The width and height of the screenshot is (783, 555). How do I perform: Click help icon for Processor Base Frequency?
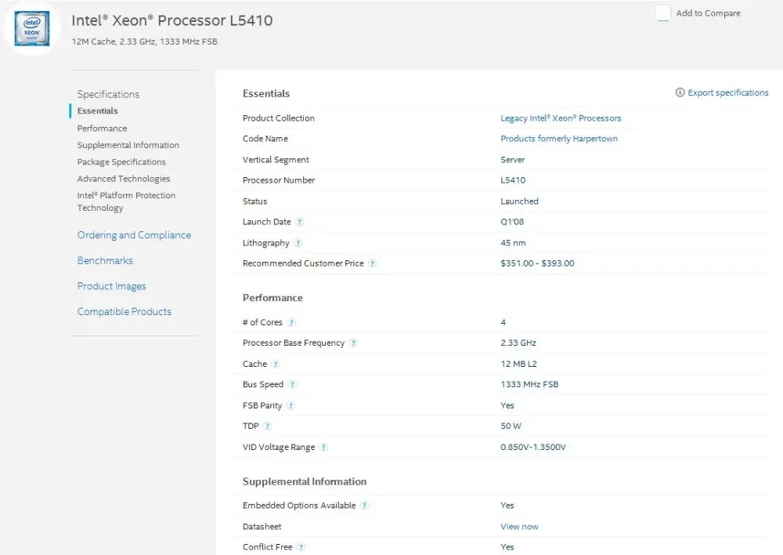pos(354,343)
